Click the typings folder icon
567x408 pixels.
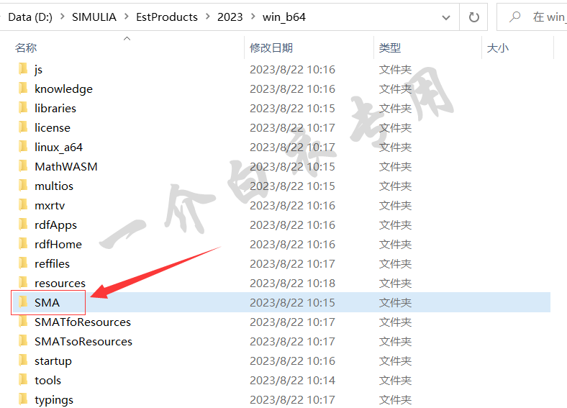(23, 399)
